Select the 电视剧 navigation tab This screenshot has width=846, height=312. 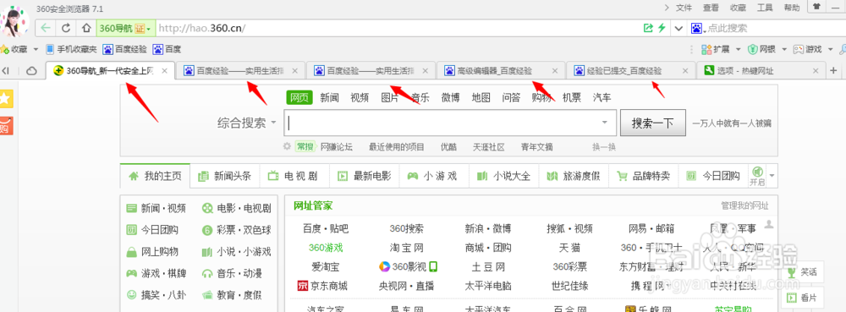(294, 176)
